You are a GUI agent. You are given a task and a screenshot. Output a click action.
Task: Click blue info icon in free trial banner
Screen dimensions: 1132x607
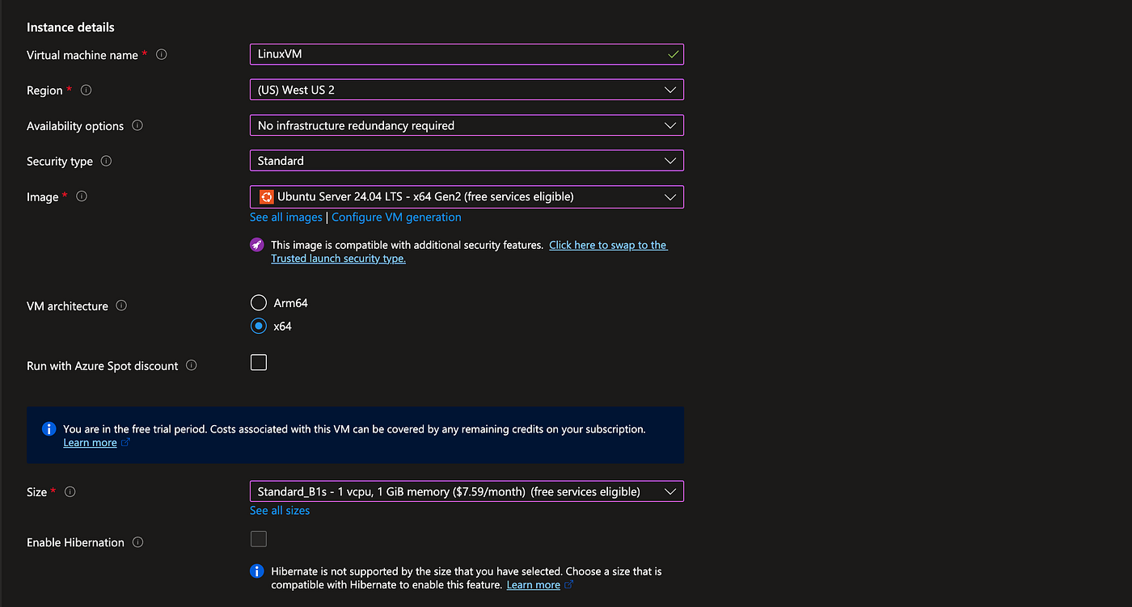pos(49,429)
